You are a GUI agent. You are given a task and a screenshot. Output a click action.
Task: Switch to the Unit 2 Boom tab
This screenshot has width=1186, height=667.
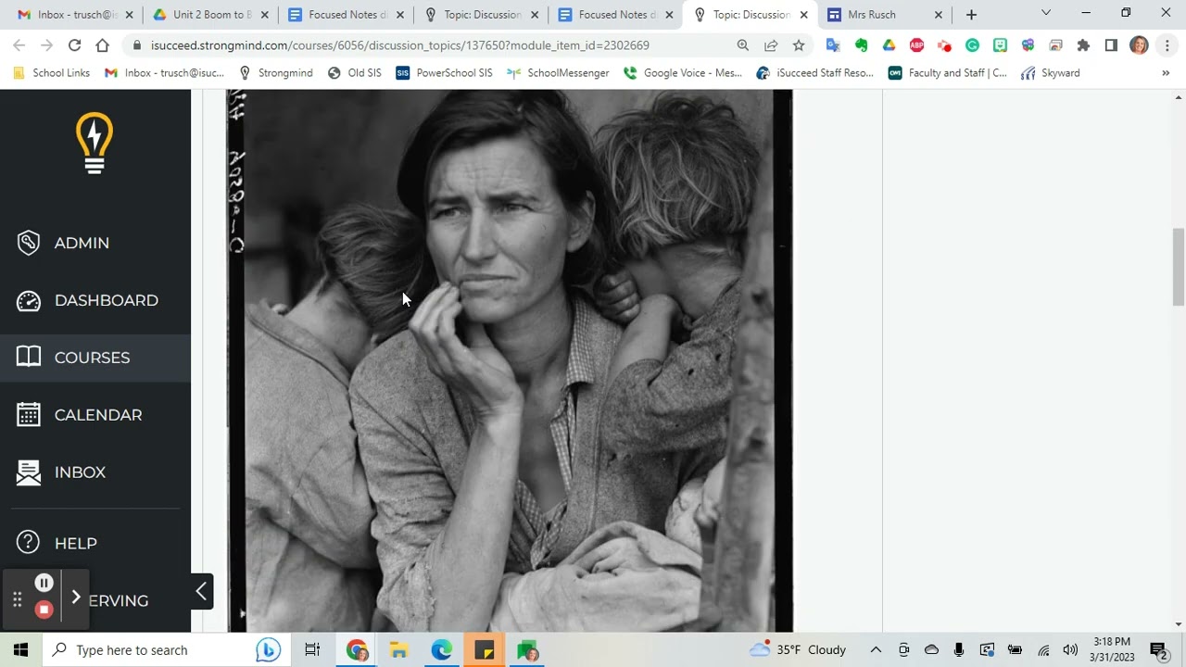click(x=210, y=15)
